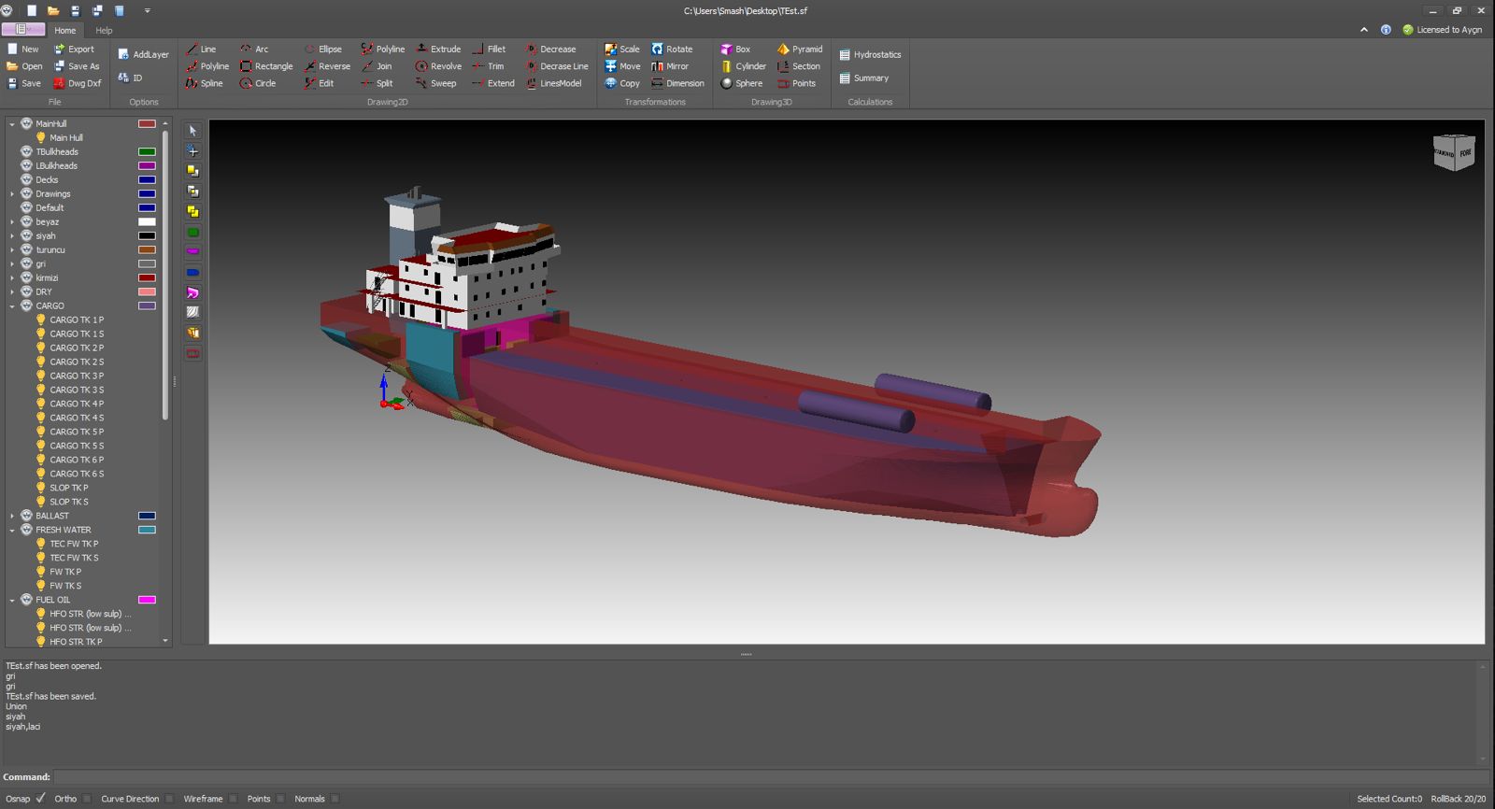The height and width of the screenshot is (809, 1495).
Task: Collapse the CARGO layer group
Action: click(x=12, y=306)
